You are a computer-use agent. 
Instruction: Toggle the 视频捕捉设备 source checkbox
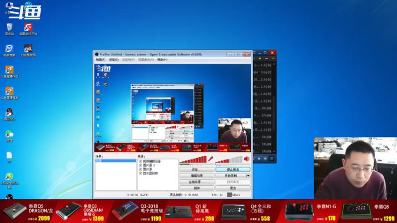click(x=140, y=161)
